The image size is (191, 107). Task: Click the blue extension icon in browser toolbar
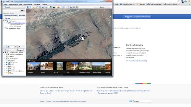click(186, 1)
